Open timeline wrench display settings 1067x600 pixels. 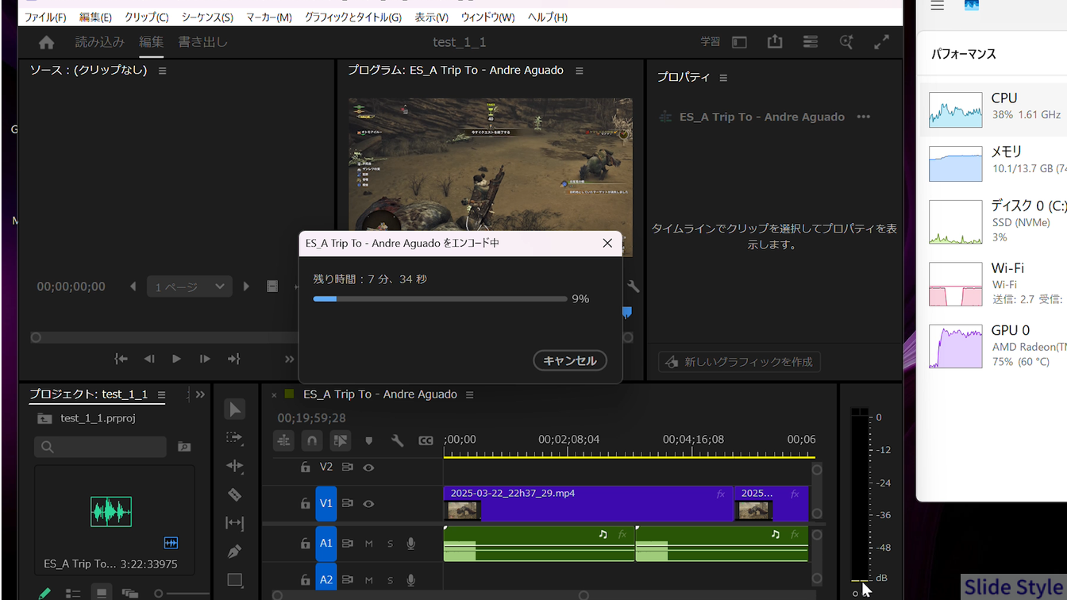(x=397, y=440)
